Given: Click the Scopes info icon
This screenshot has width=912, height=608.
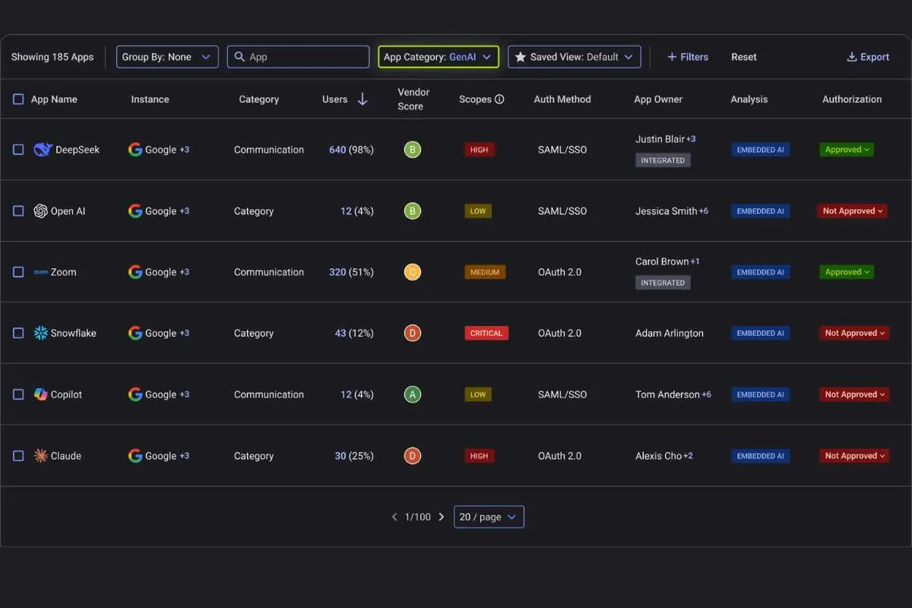Looking at the screenshot, I should tap(499, 100).
